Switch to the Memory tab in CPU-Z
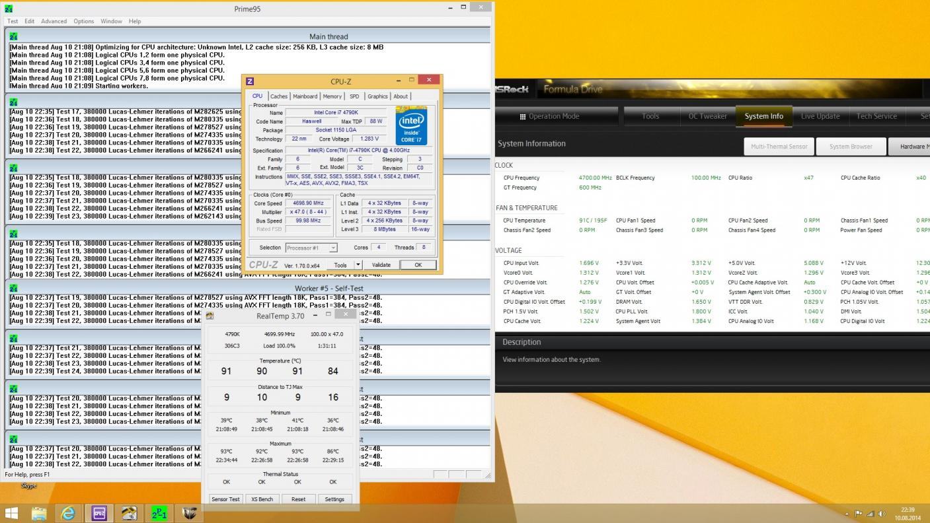The width and height of the screenshot is (930, 523). pyautogui.click(x=332, y=96)
